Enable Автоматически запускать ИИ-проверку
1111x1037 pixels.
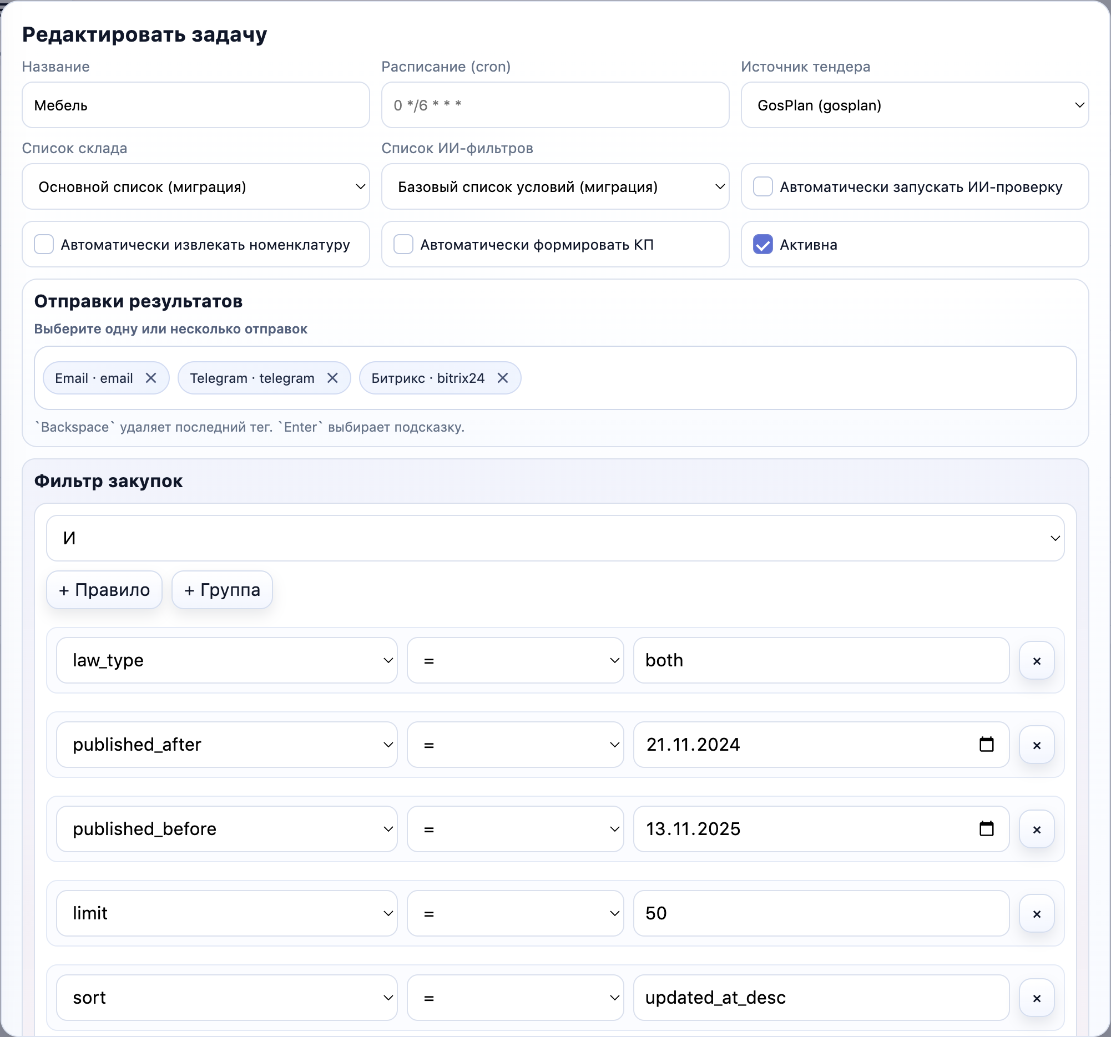[763, 186]
